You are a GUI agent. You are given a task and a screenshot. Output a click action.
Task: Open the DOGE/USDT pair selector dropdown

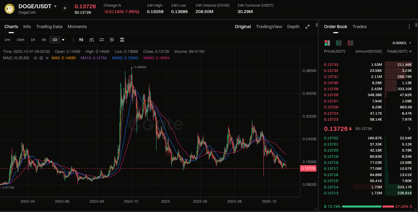tap(55, 6)
